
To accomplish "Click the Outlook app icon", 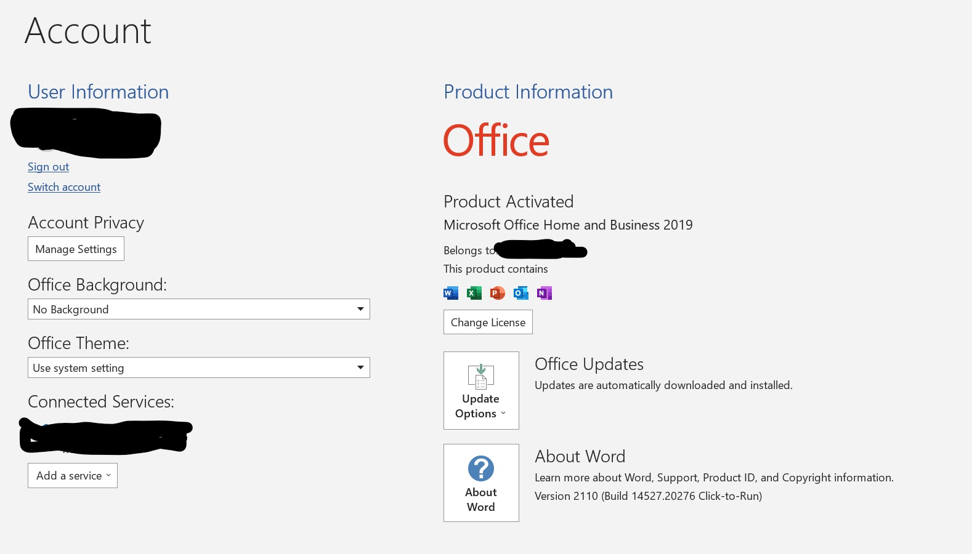I will 521,293.
